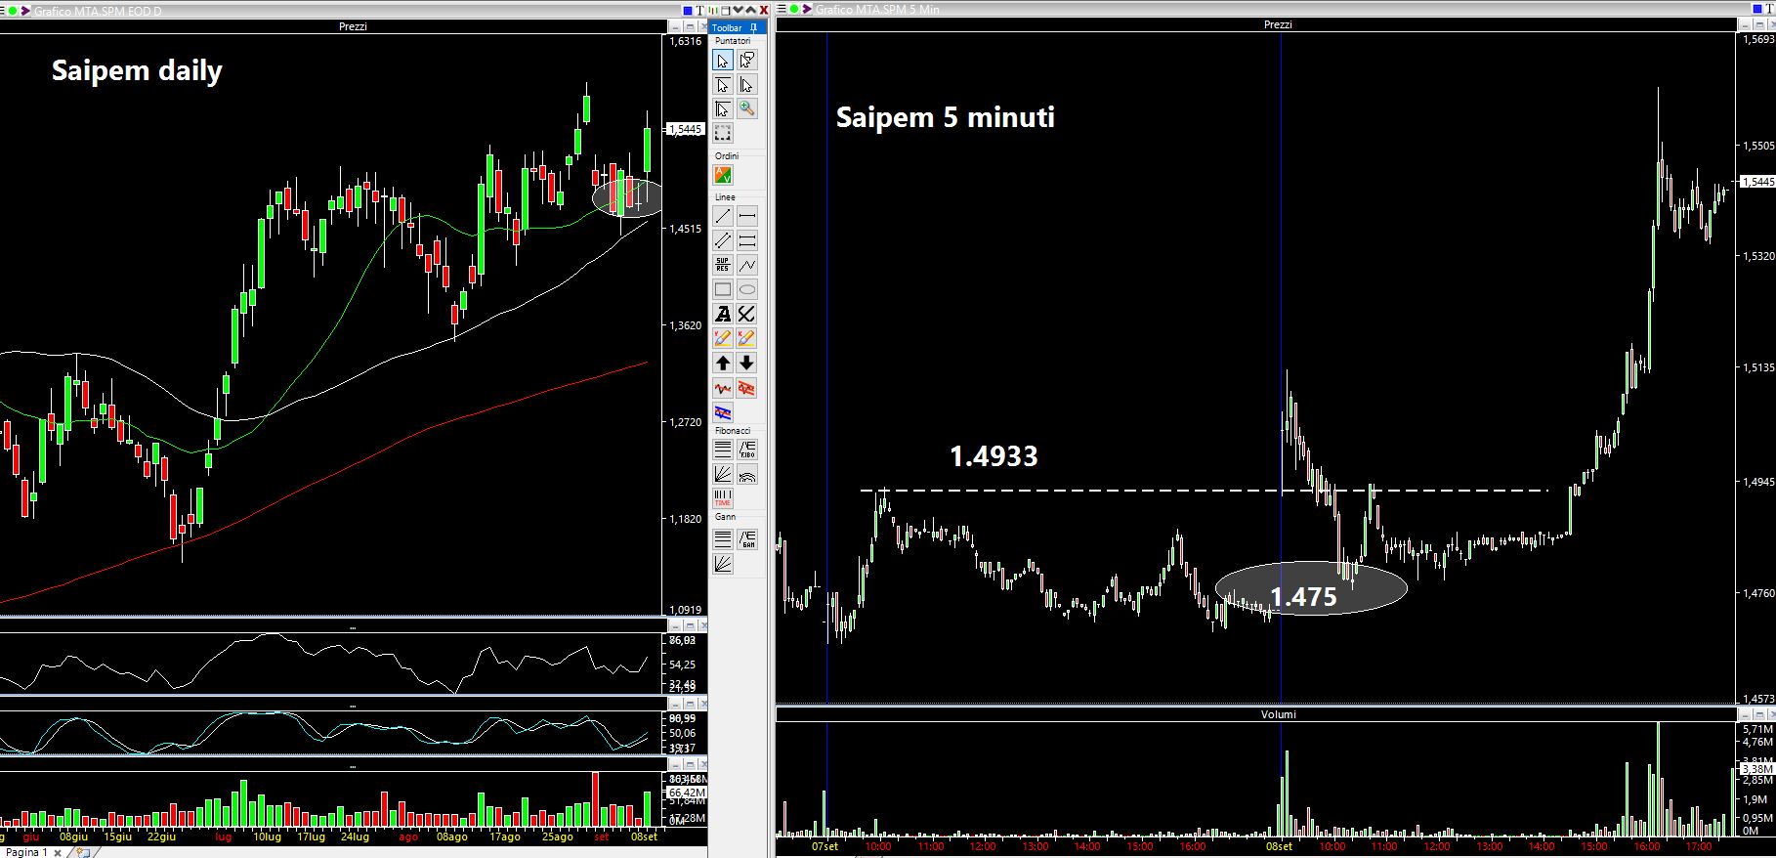Image resolution: width=1776 pixels, height=858 pixels.
Task: Activate the zoom magnifier tool
Action: (x=746, y=108)
